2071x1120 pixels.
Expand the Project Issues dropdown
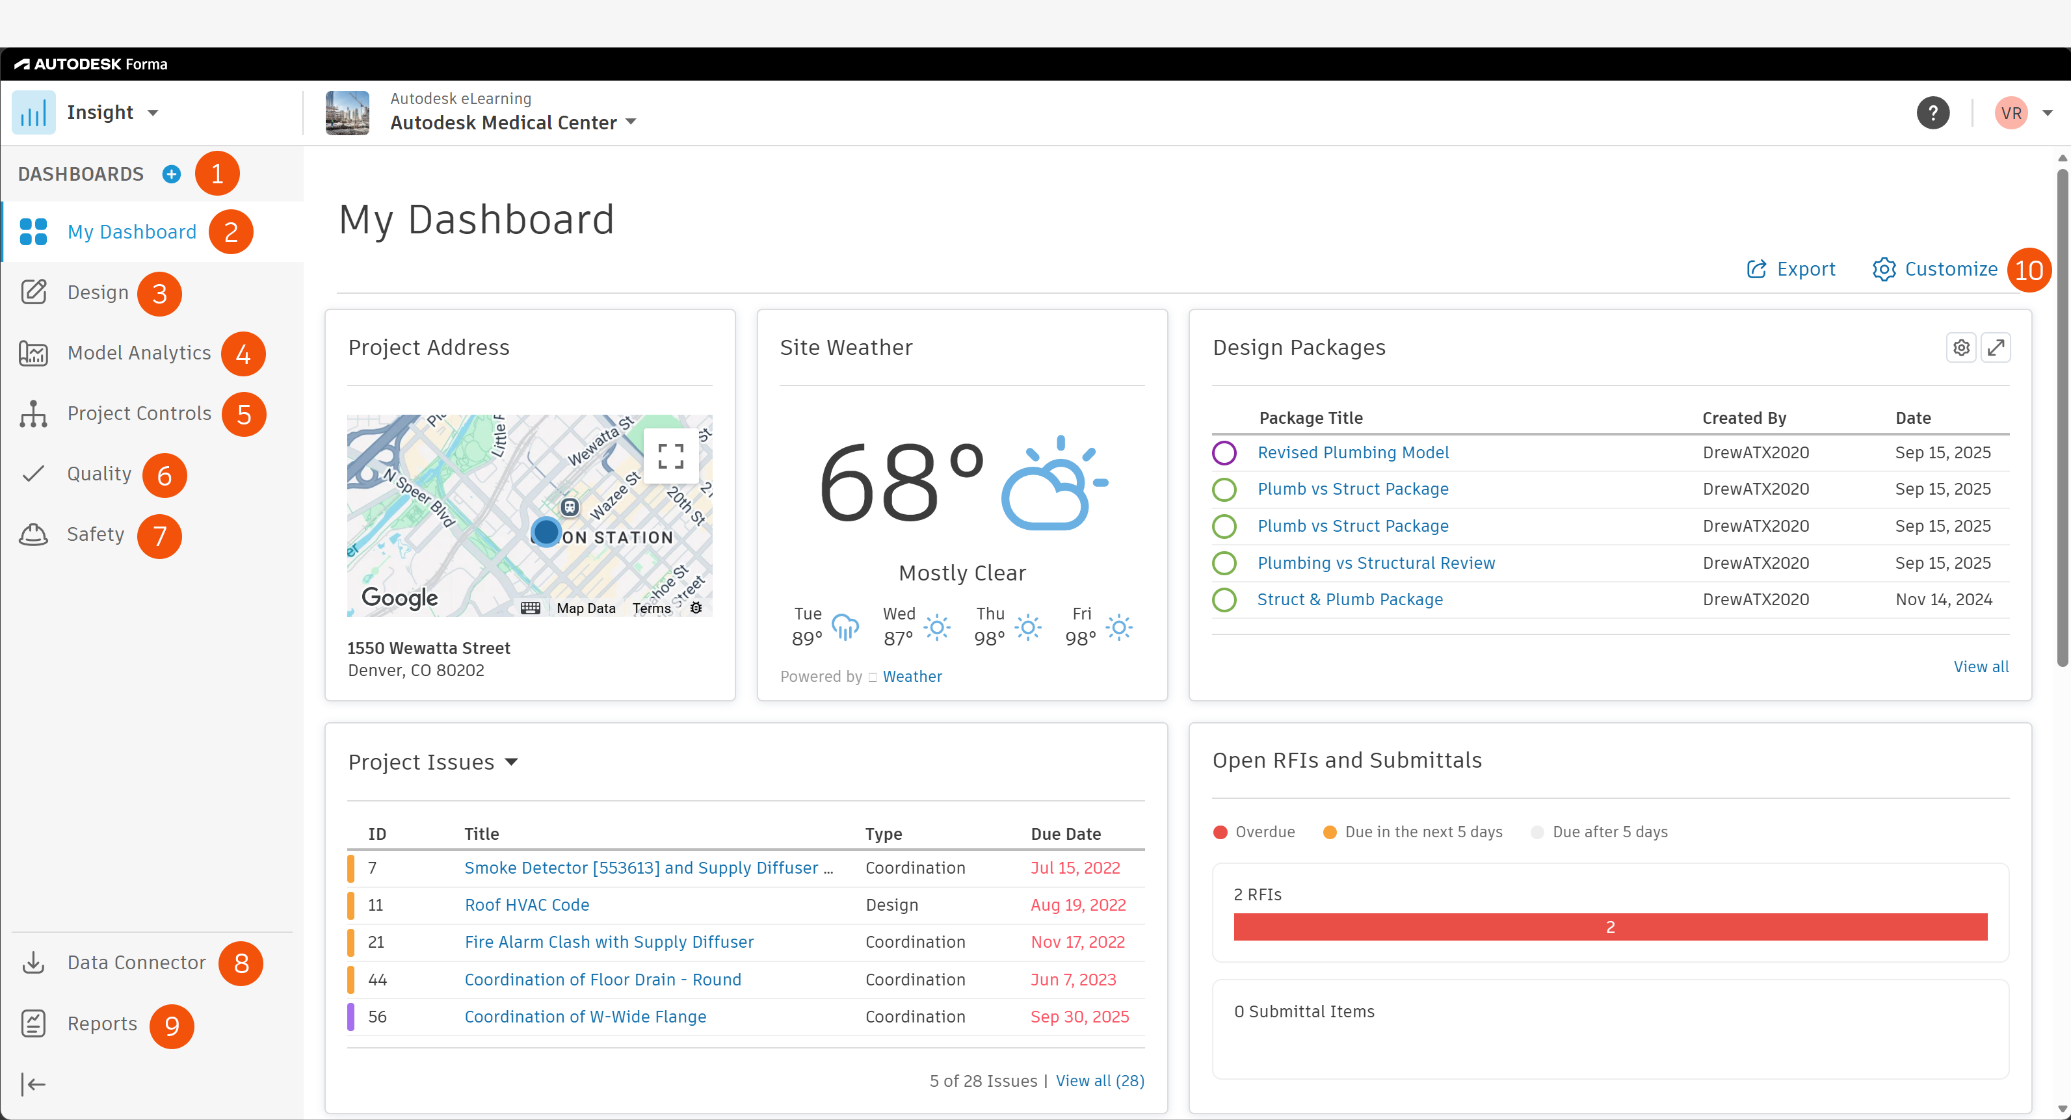point(512,762)
